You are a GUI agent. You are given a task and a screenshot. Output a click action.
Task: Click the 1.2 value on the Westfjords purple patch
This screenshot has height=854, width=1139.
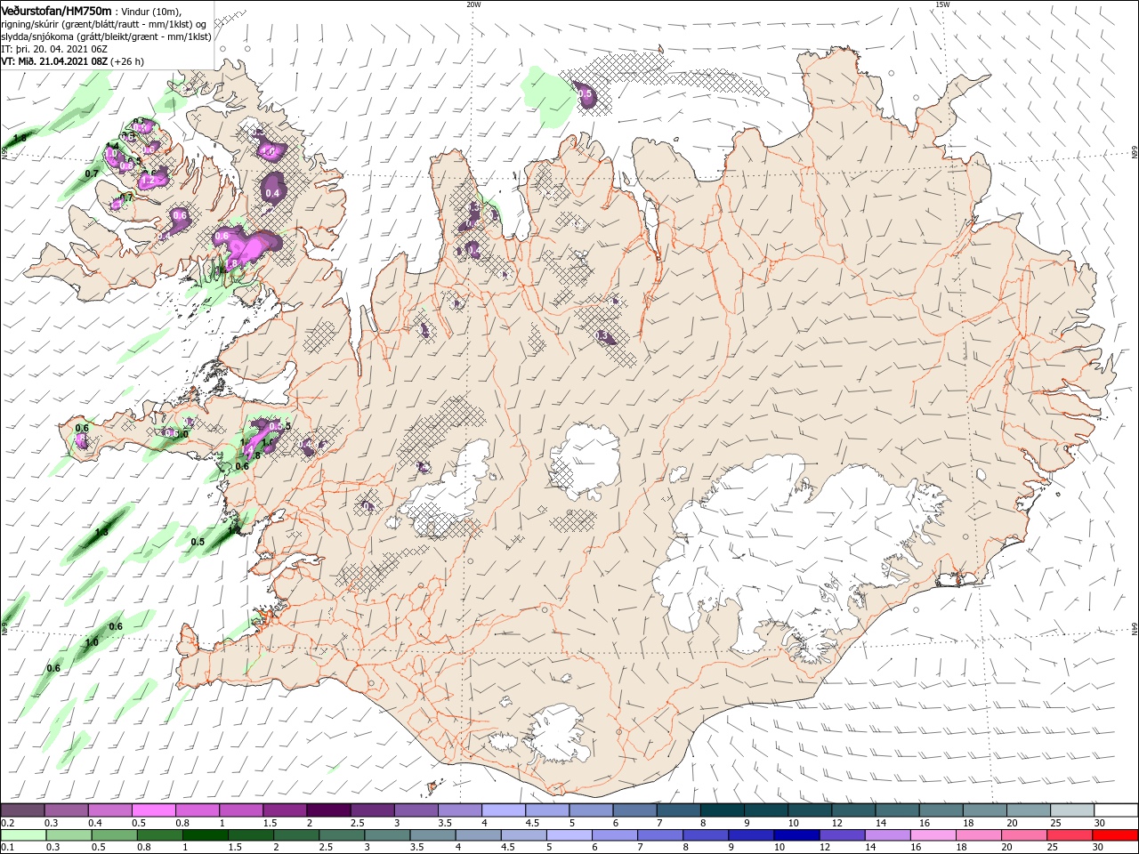[x=149, y=180]
